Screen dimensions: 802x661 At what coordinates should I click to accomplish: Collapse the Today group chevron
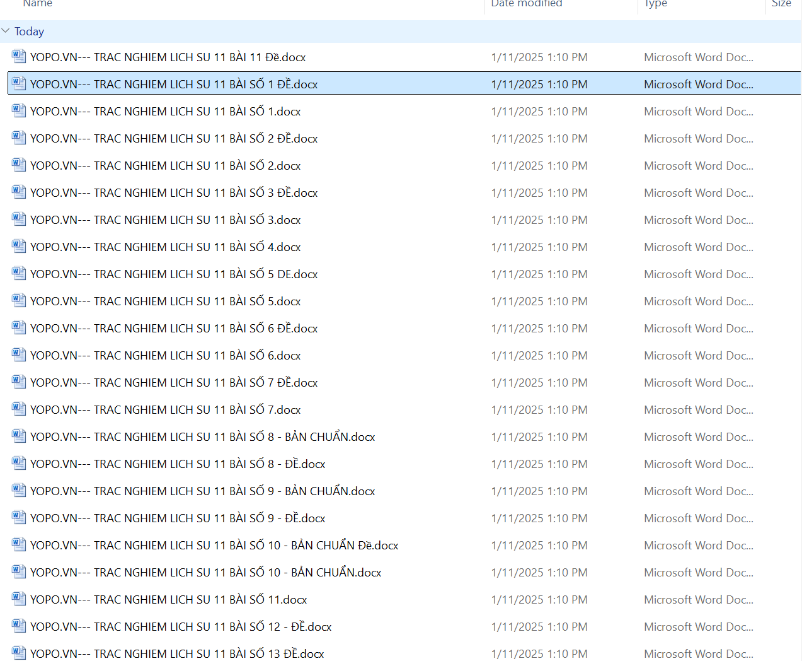point(6,31)
